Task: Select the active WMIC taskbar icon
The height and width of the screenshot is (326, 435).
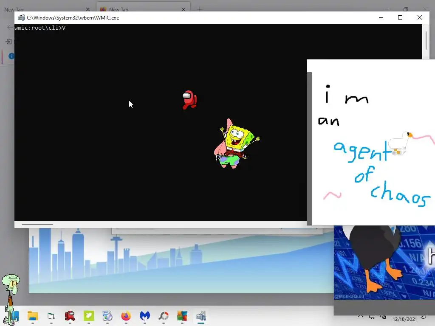Action: tap(201, 316)
